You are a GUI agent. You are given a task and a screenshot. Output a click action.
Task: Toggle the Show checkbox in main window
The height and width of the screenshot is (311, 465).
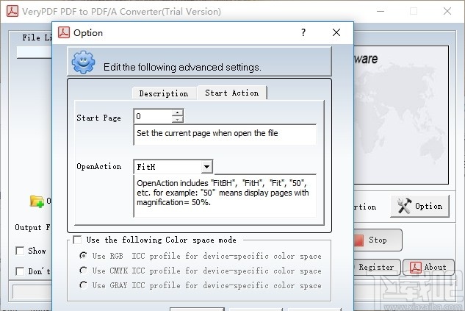click(x=20, y=251)
